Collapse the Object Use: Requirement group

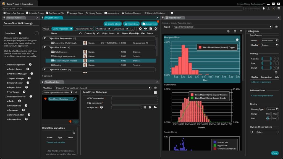(x=45, y=38)
